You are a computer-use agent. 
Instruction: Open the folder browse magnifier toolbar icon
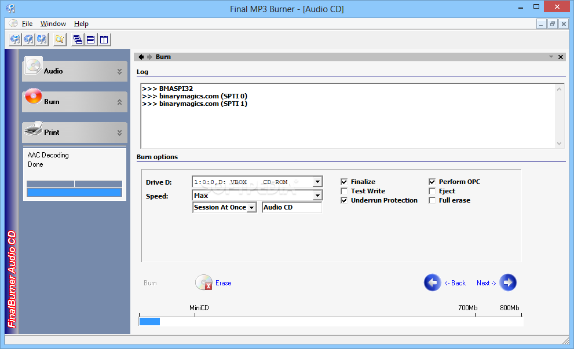[60, 39]
